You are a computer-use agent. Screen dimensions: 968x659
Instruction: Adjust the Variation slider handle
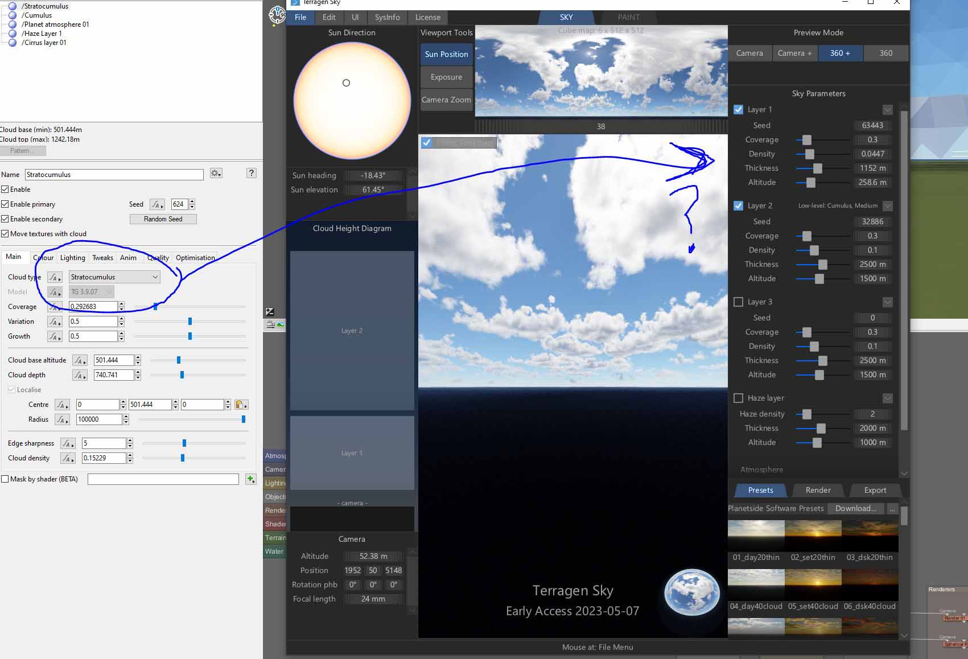[190, 322]
